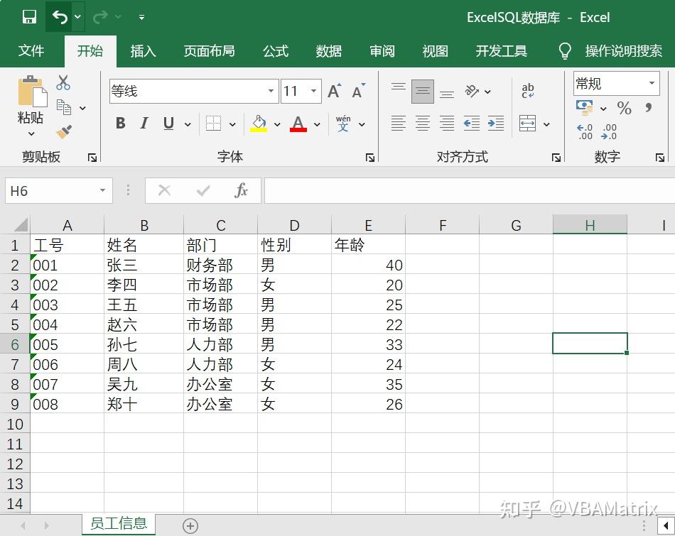Click the Merge and Center icon
Viewport: 675px width, 536px height.
coord(527,124)
